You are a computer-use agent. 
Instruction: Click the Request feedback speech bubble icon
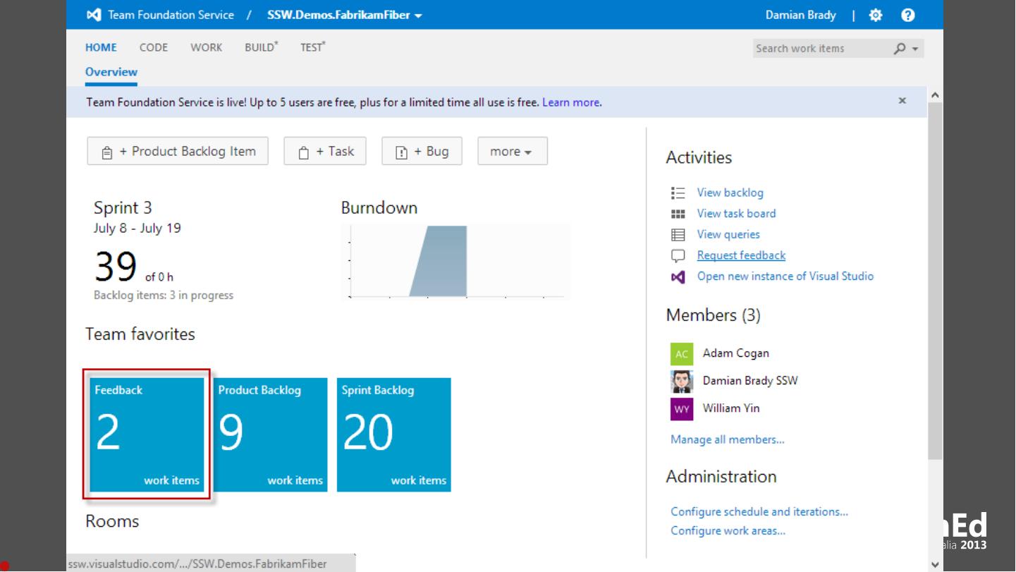[678, 256]
